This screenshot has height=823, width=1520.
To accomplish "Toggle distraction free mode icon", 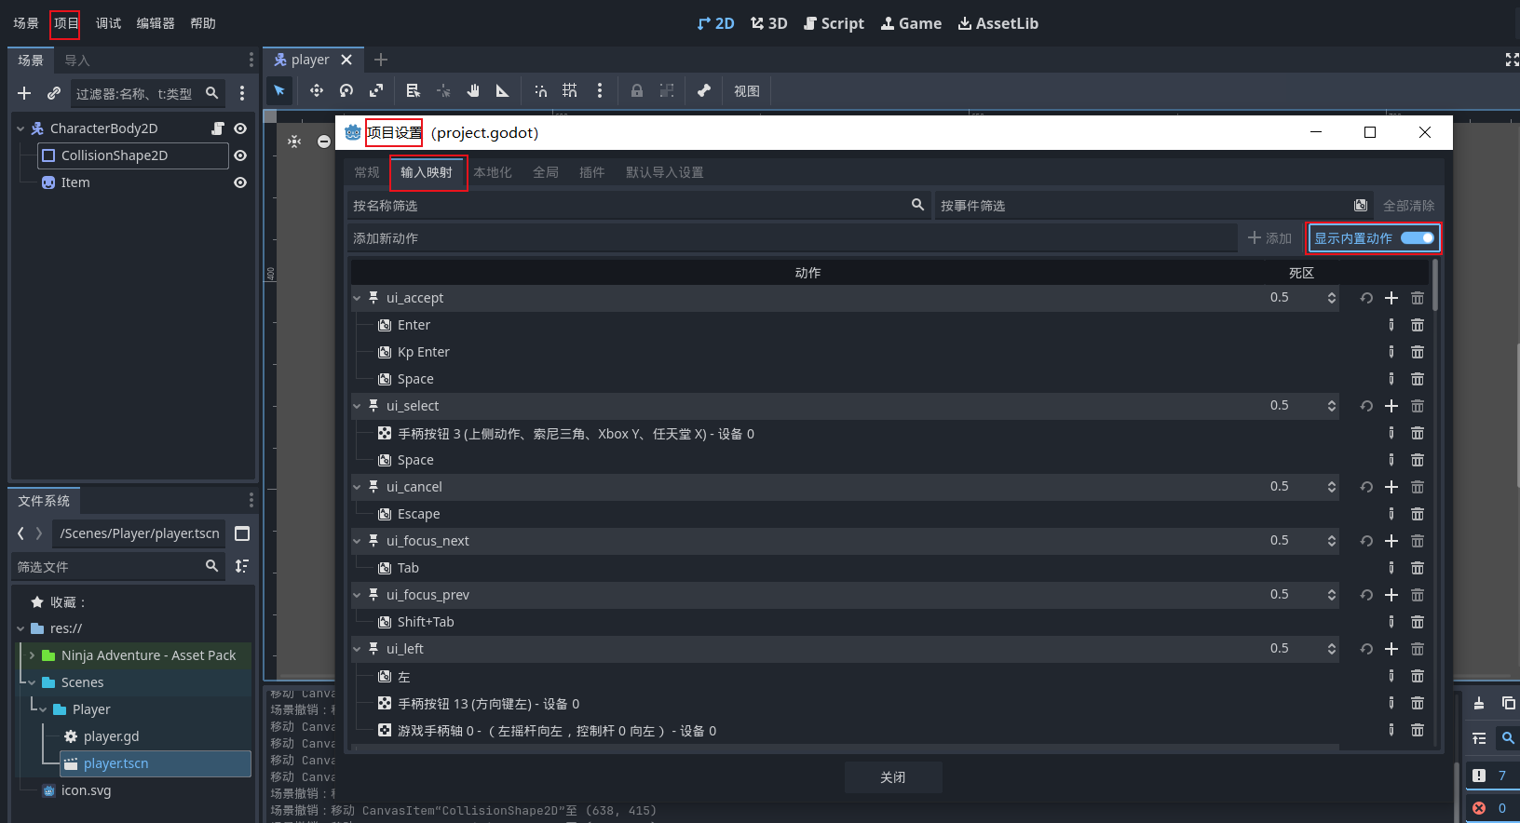I will 1512,60.
